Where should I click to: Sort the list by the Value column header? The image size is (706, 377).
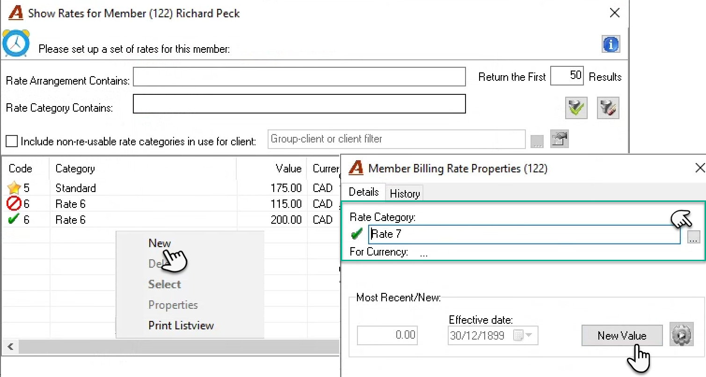point(272,169)
